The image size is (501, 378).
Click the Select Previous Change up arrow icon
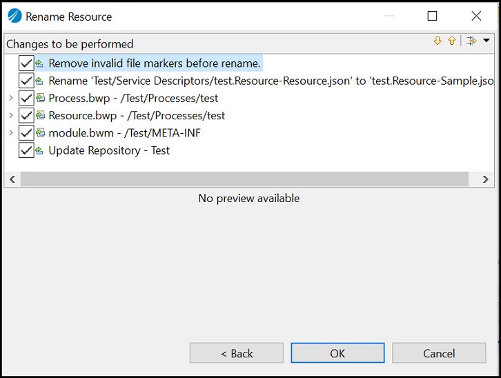[x=452, y=41]
